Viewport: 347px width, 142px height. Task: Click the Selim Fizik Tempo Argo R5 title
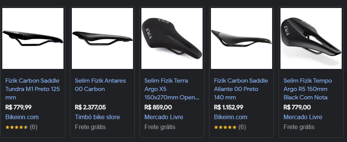308,89
